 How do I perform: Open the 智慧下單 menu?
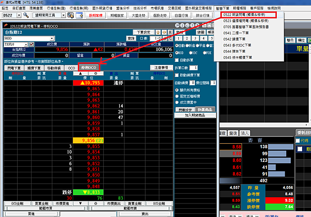pos(222,8)
